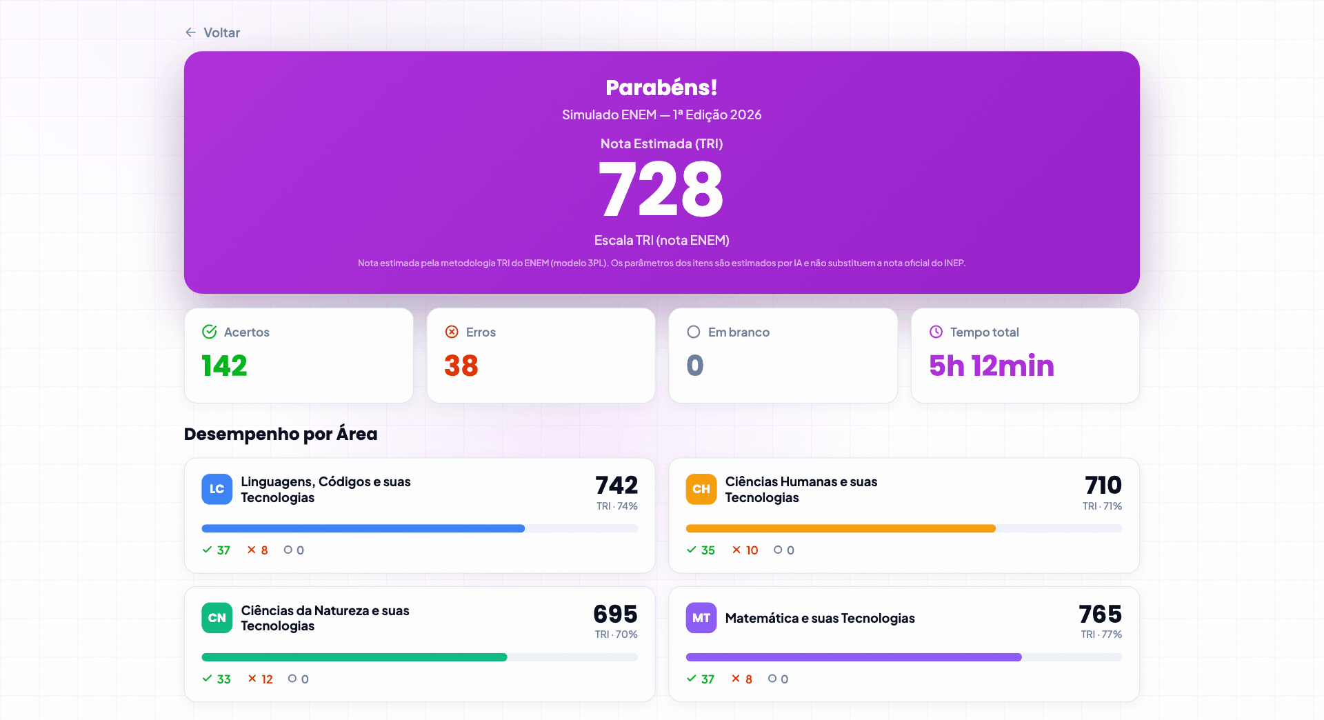This screenshot has width=1324, height=720.
Task: Click the correct count 35 in Ciências Humanas
Action: 708,550
